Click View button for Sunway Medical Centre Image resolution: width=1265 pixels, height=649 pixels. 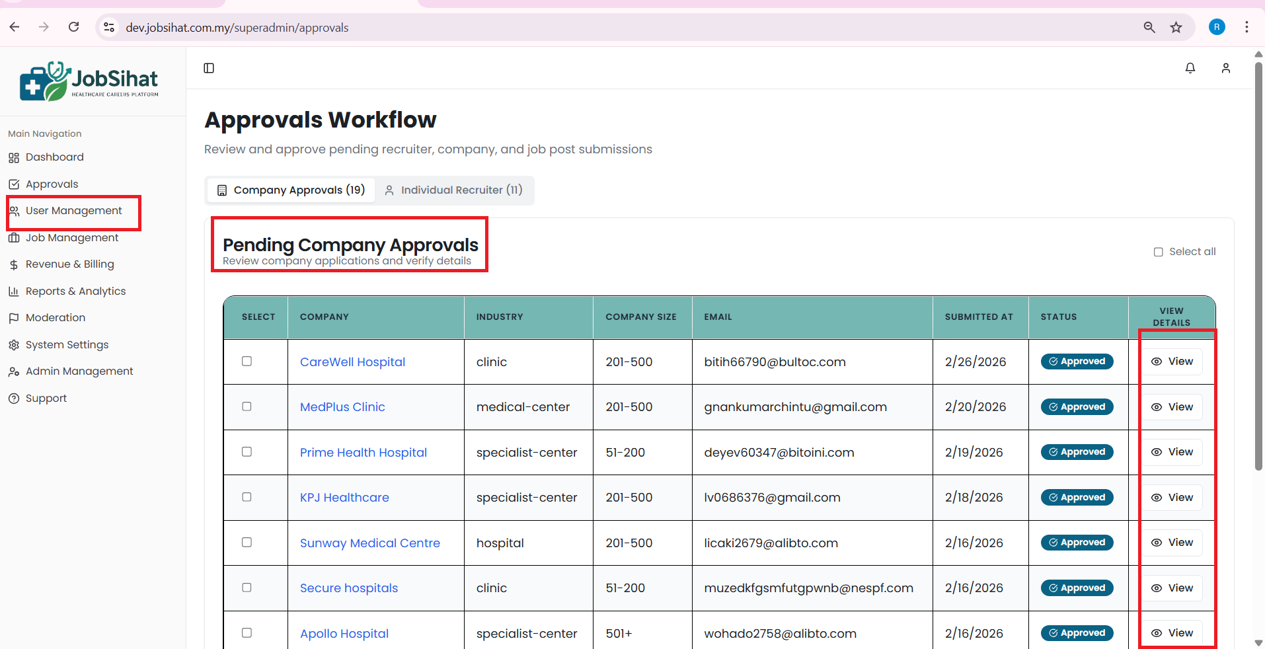click(1172, 543)
